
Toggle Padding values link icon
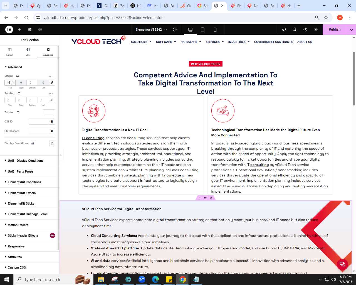(x=52, y=100)
